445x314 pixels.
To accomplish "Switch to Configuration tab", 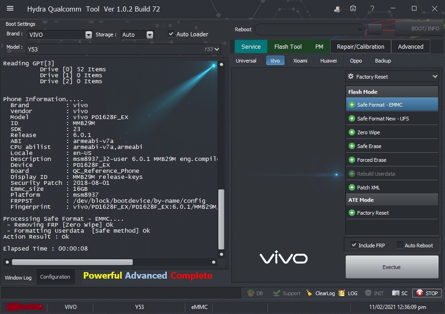I will tap(55, 277).
